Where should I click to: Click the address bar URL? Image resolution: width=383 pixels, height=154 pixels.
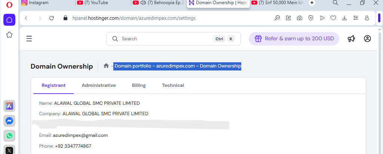point(134,18)
